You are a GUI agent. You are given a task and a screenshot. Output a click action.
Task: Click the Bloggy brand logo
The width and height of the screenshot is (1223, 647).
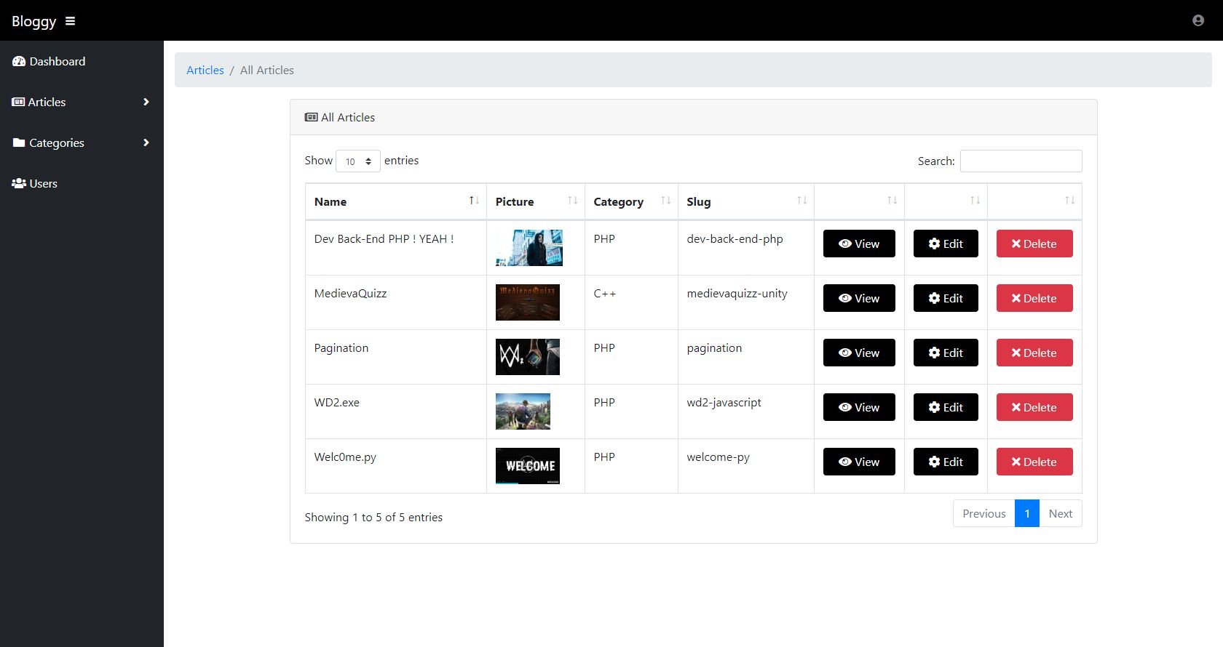coord(33,21)
